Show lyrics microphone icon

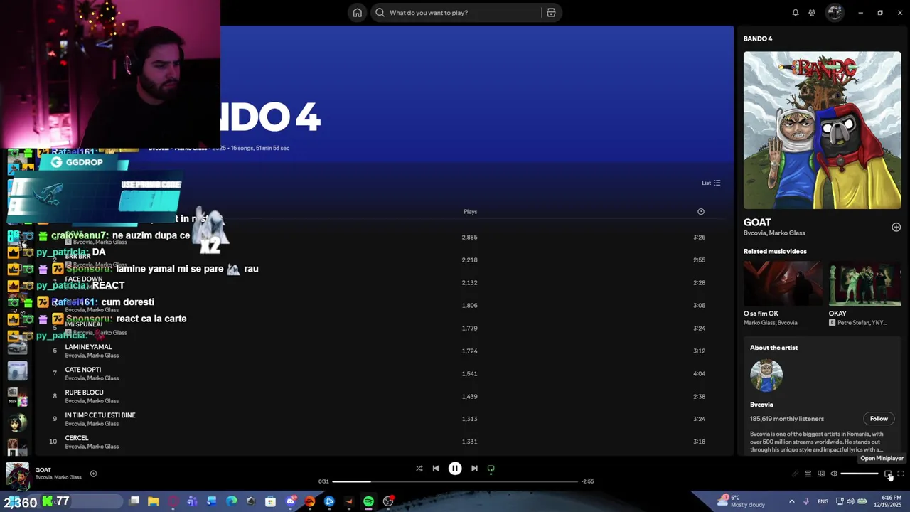pos(795,474)
